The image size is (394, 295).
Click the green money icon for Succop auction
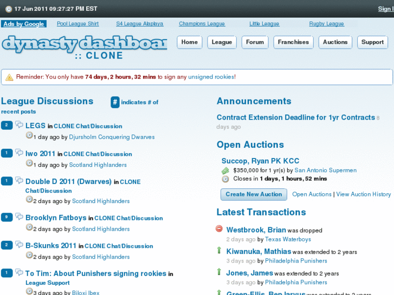[225, 171]
